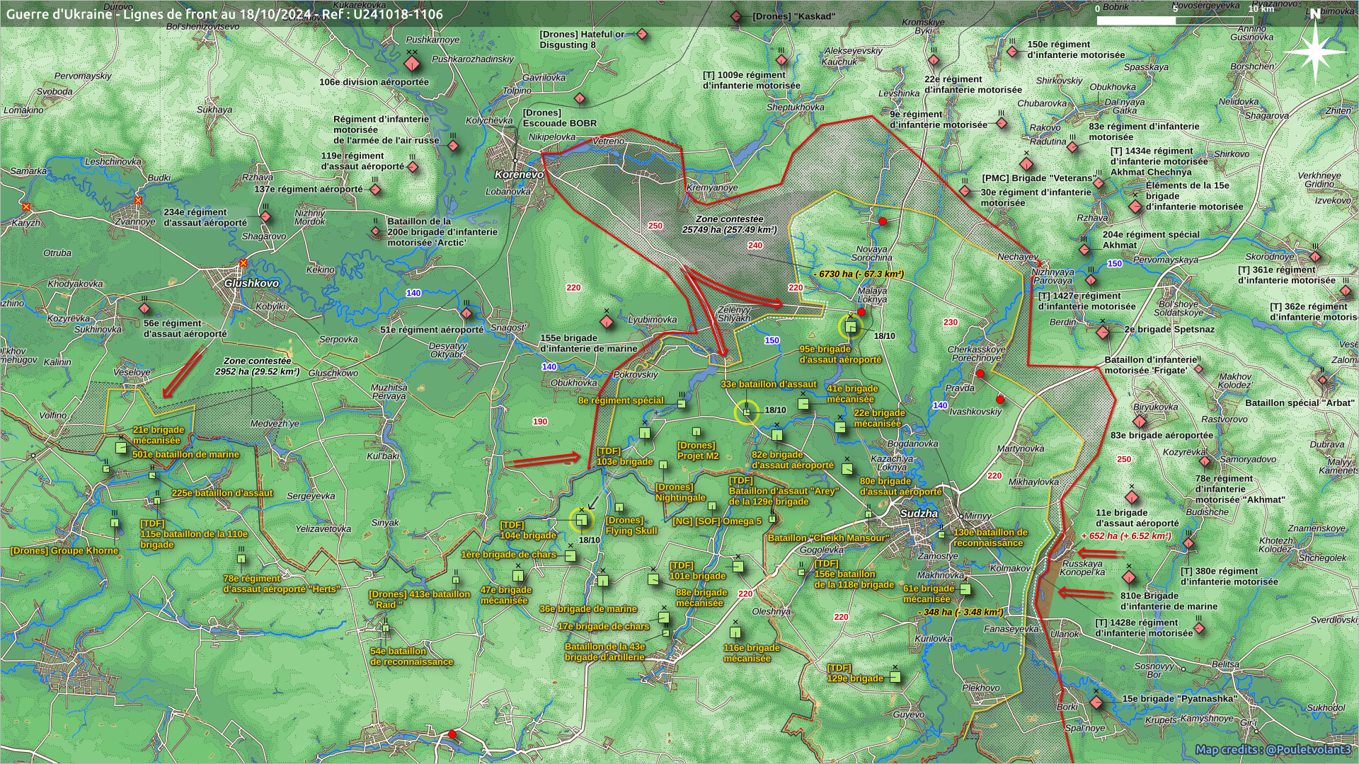This screenshot has height=764, width=1359.
Task: Select the circled 33e bataillon d'assaut marker
Action: point(747,412)
